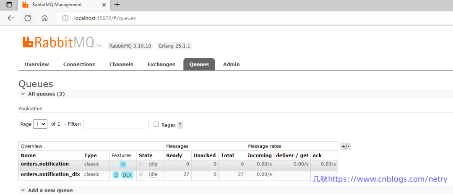Enable the Regex checkbox

click(156, 124)
